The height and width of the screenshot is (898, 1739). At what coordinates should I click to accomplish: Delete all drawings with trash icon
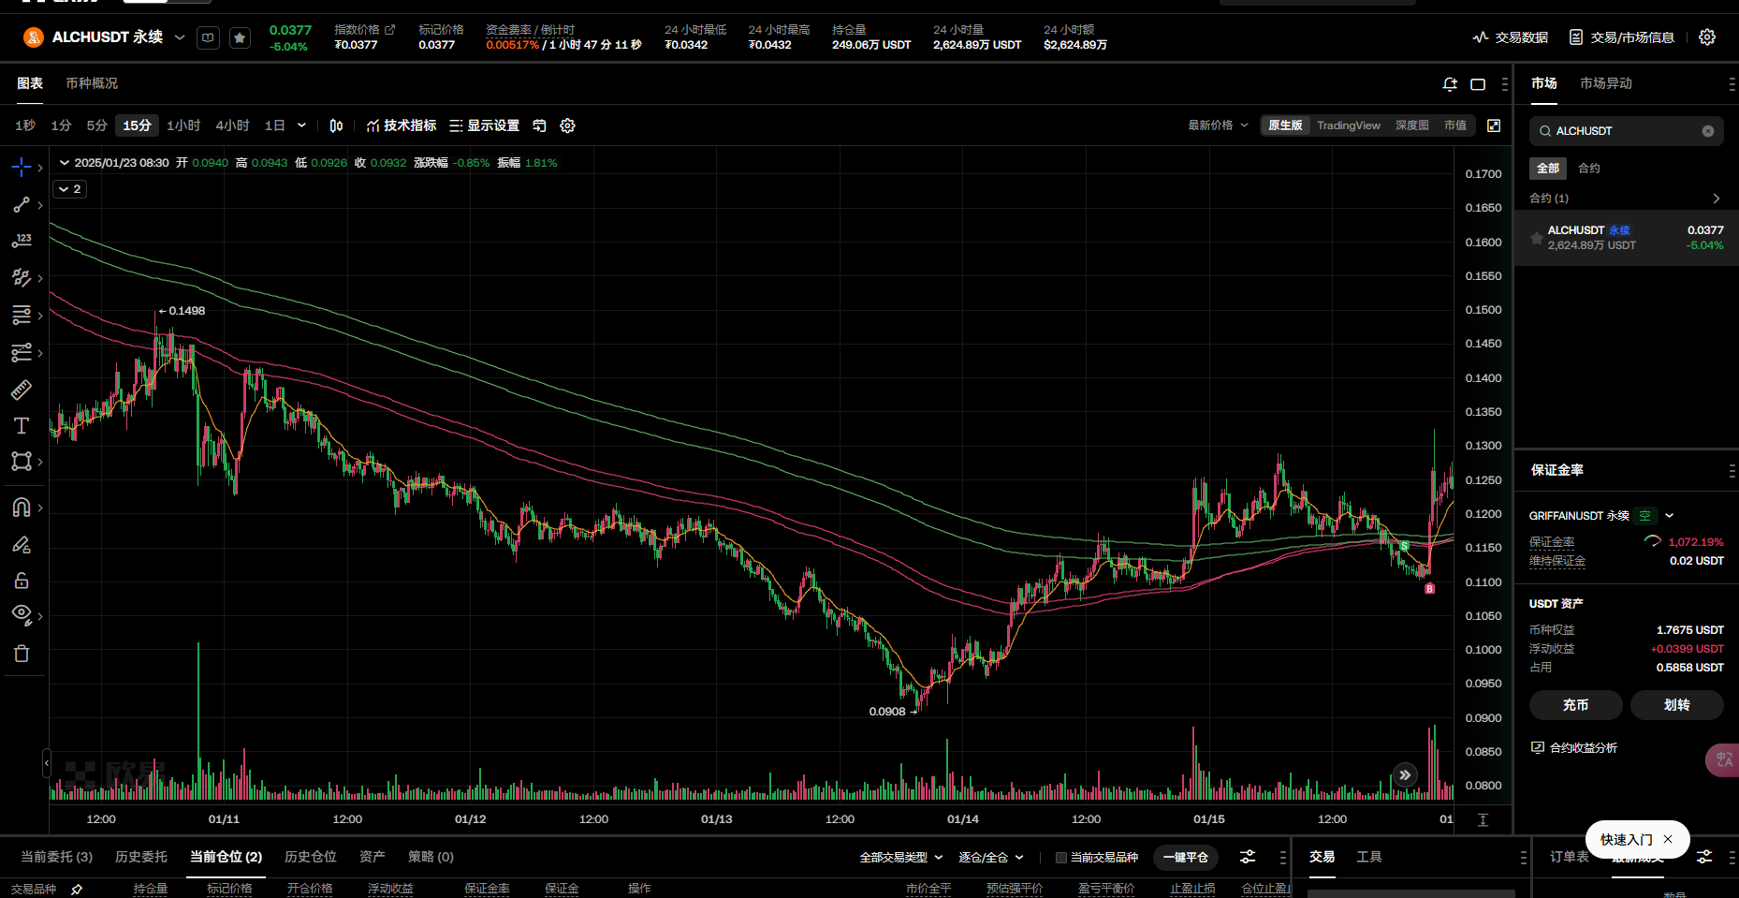21,654
